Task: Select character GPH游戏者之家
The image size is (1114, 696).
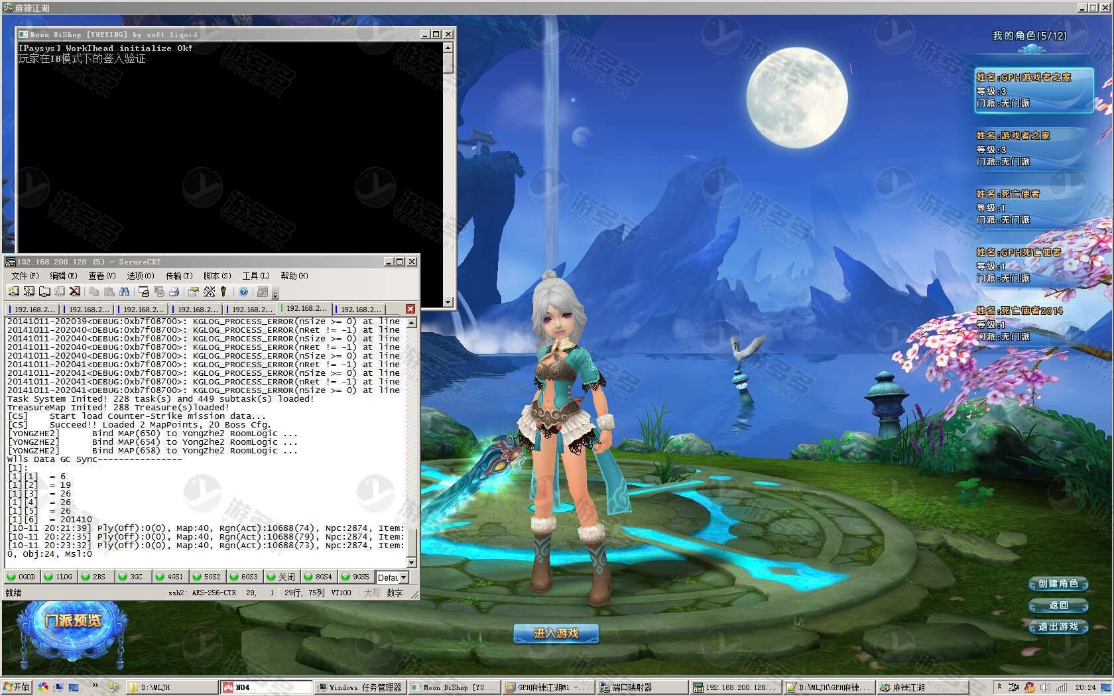Action: click(x=1033, y=90)
